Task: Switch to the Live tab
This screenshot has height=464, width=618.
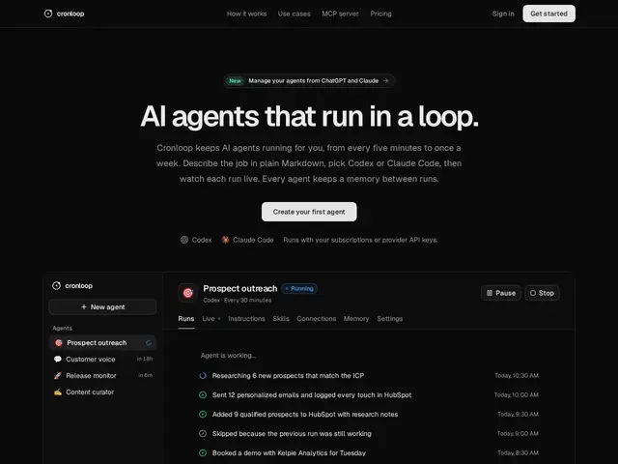Action: coord(211,318)
